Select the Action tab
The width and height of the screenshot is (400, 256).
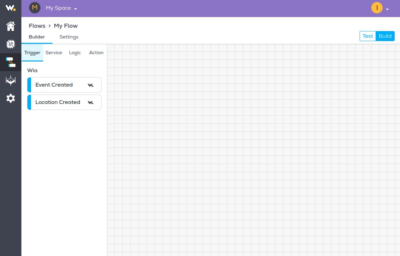[96, 52]
